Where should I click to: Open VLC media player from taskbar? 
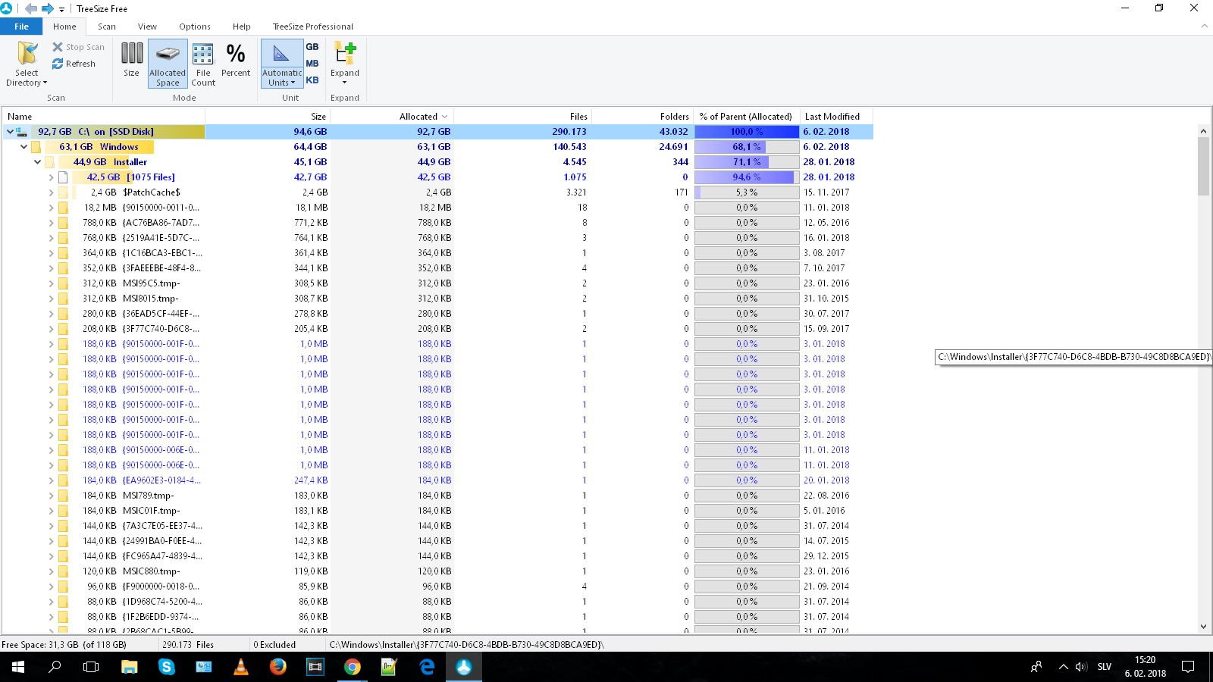pos(241,667)
